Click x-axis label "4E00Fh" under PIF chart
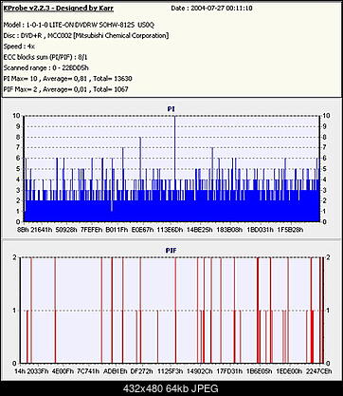343x396 pixels. pos(63,371)
